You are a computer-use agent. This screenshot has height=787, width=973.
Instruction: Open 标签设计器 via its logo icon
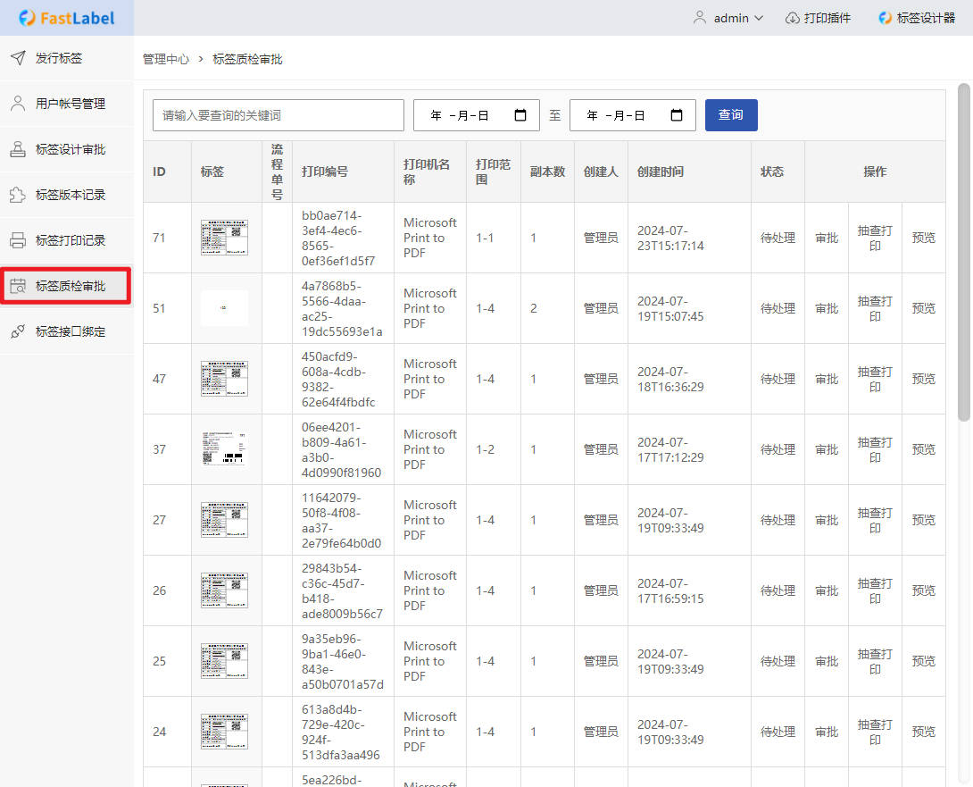(x=885, y=18)
